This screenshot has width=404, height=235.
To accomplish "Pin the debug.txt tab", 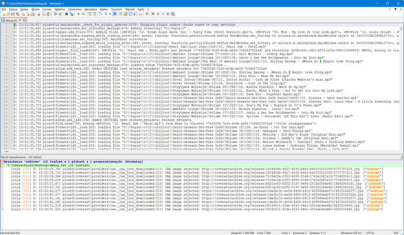I will point(20,20).
